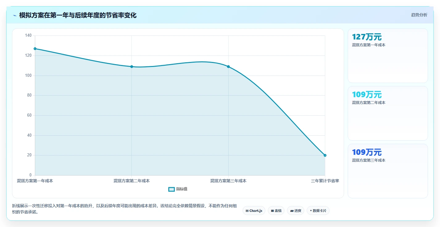Click the 109万元 value above 混搭方案第三年成本

coord(367,152)
